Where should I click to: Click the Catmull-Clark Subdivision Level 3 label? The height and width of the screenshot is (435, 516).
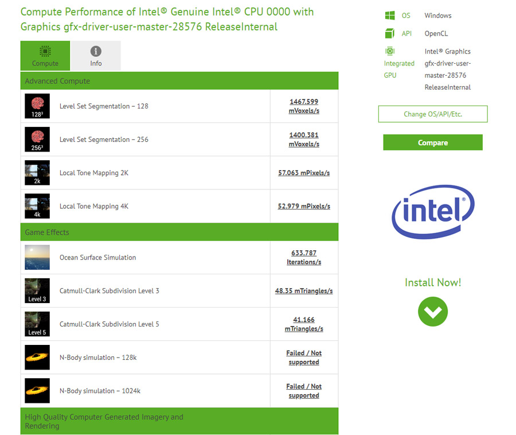[x=110, y=290]
